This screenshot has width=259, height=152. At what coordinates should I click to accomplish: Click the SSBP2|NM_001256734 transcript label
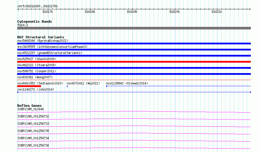(x=33, y=138)
